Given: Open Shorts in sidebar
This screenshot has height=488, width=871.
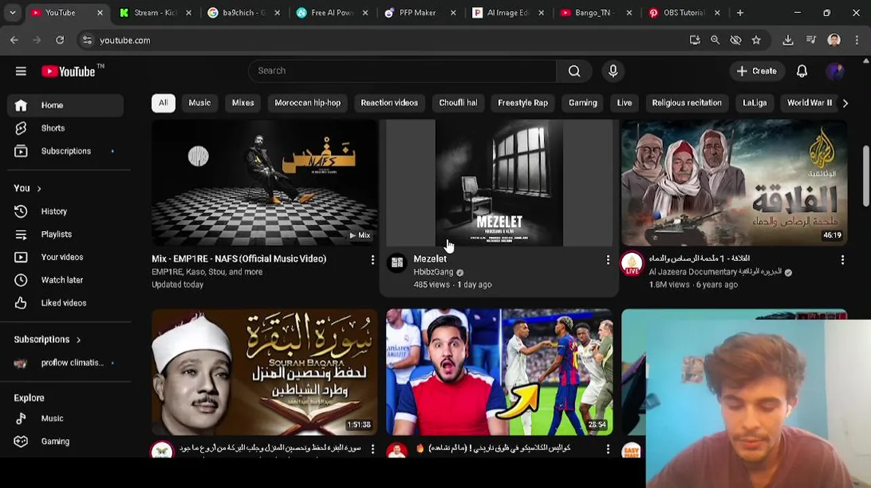Looking at the screenshot, I should [66, 128].
